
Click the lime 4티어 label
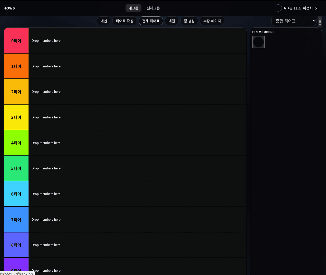pyautogui.click(x=16, y=143)
